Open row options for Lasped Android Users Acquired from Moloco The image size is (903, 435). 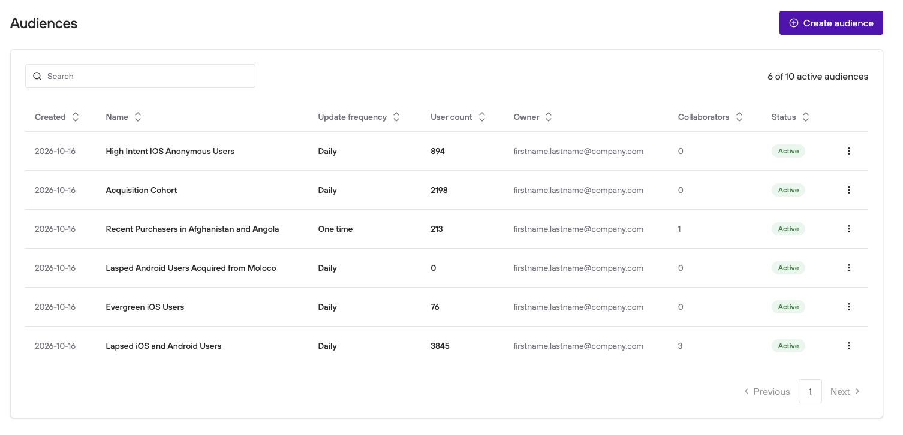[848, 268]
